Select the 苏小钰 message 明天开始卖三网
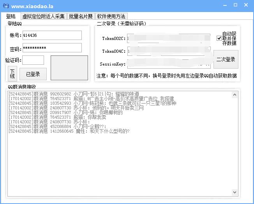The image size is (254, 204). pyautogui.click(x=76, y=108)
